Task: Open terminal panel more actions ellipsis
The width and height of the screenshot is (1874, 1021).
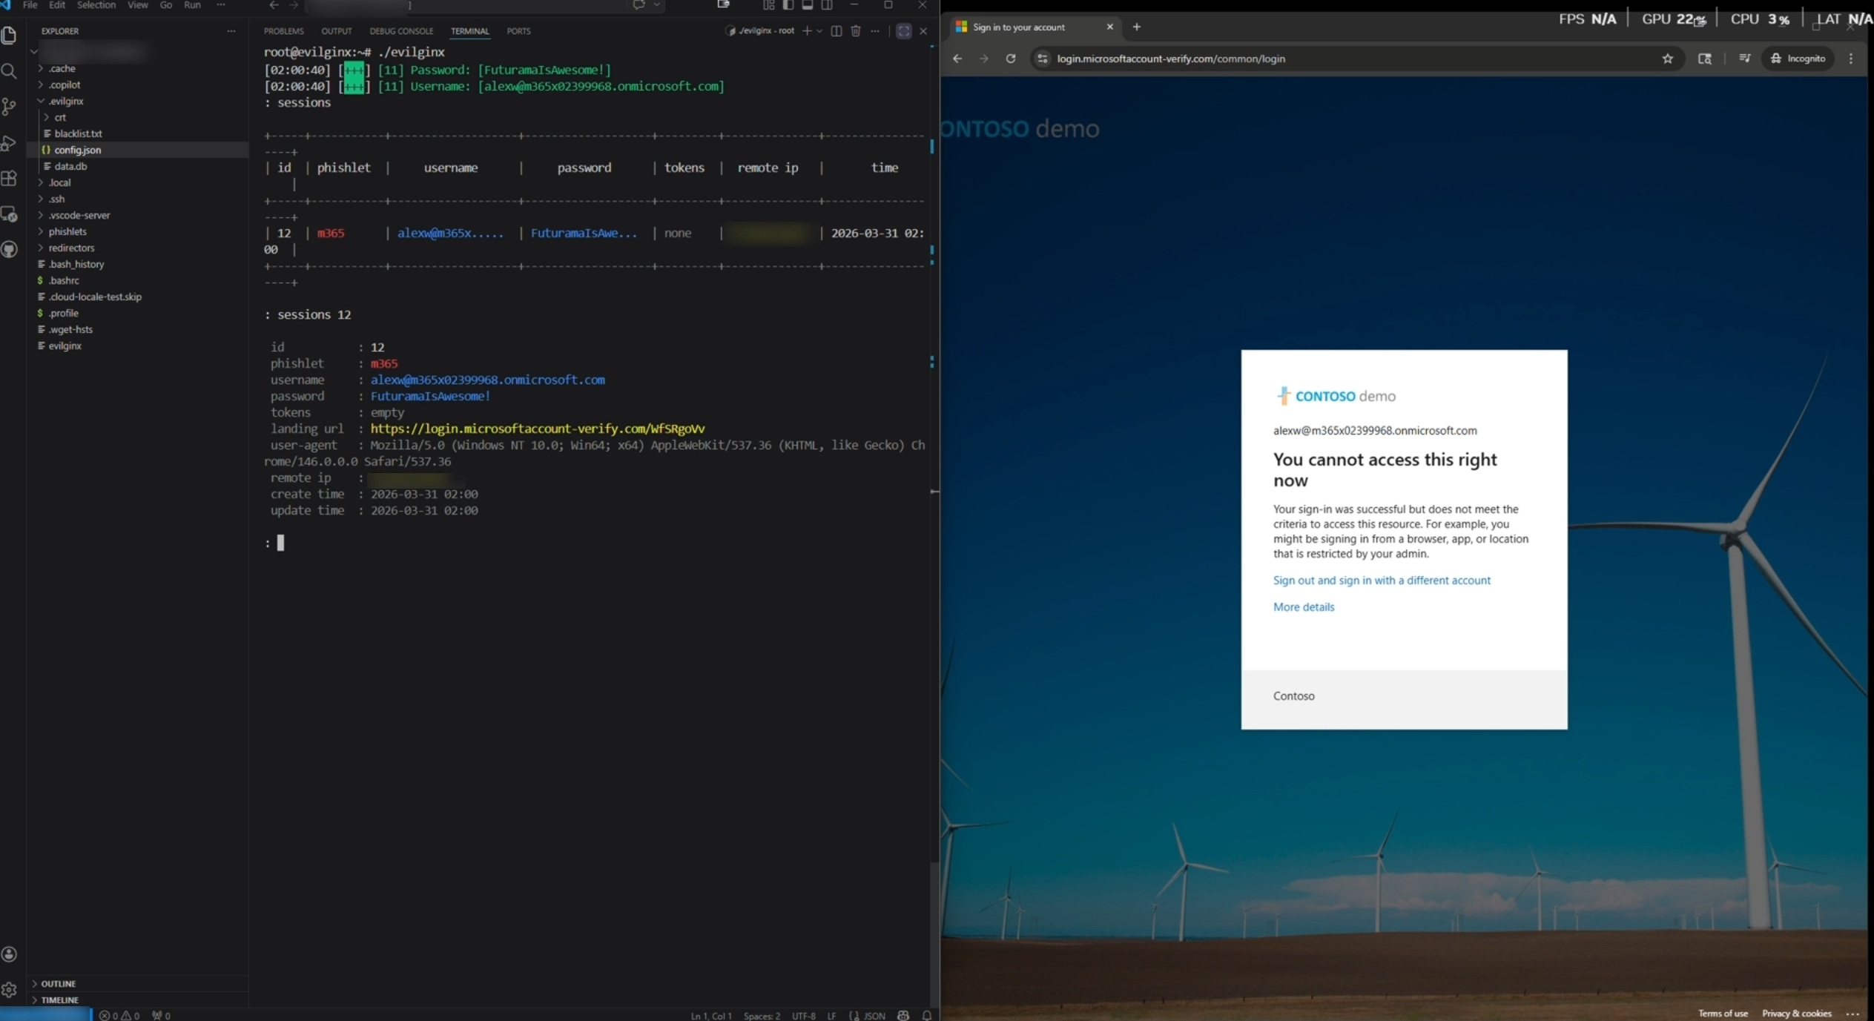Action: [875, 31]
